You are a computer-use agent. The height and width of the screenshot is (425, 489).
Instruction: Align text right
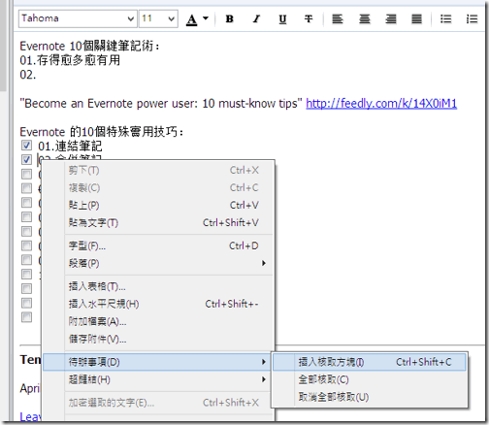click(391, 19)
